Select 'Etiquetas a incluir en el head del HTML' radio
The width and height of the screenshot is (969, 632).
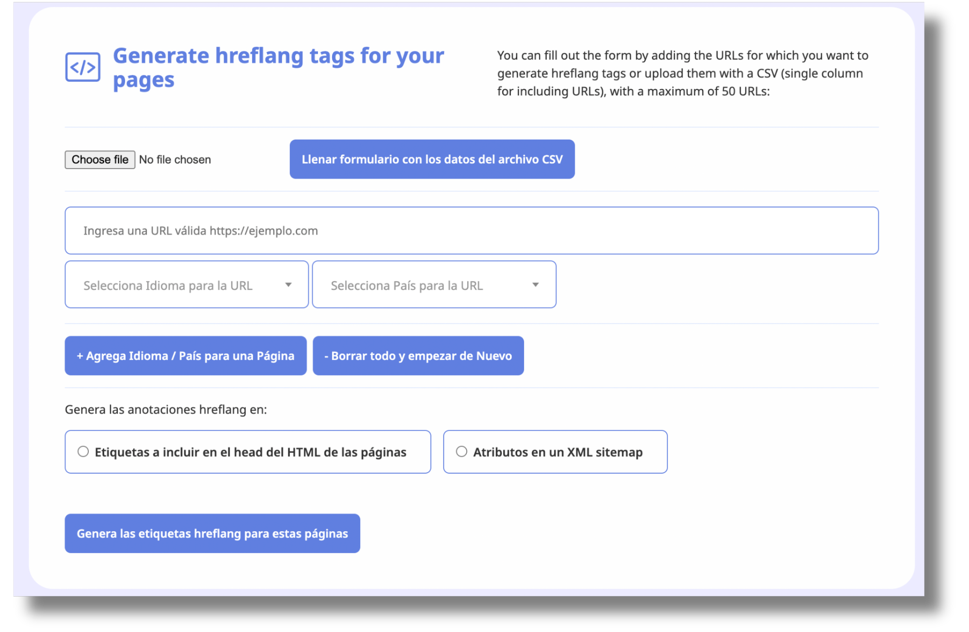point(83,452)
